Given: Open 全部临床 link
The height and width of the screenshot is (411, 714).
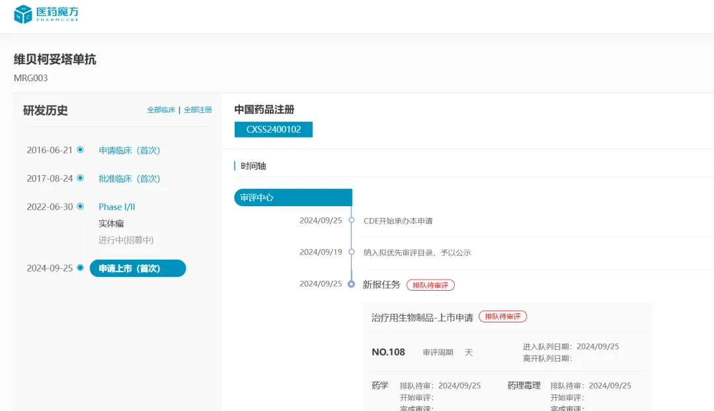Looking at the screenshot, I should click(161, 110).
